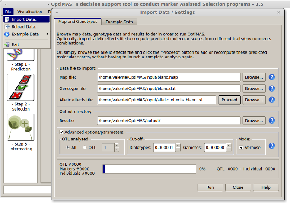
Task: Click the analysis progress bar
Action: point(149,169)
